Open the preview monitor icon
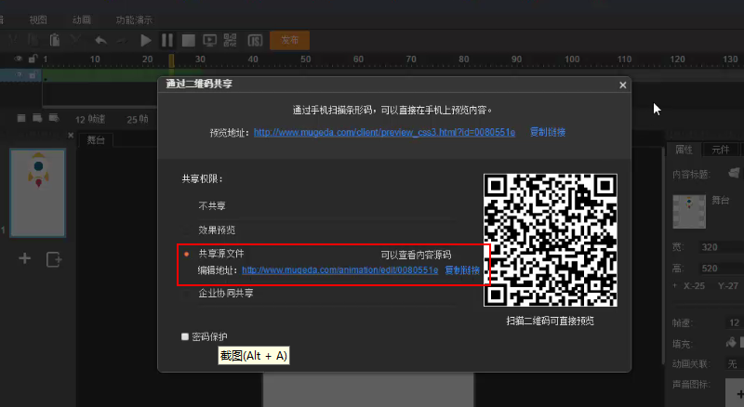Viewport: 744px width, 407px height. click(210, 40)
